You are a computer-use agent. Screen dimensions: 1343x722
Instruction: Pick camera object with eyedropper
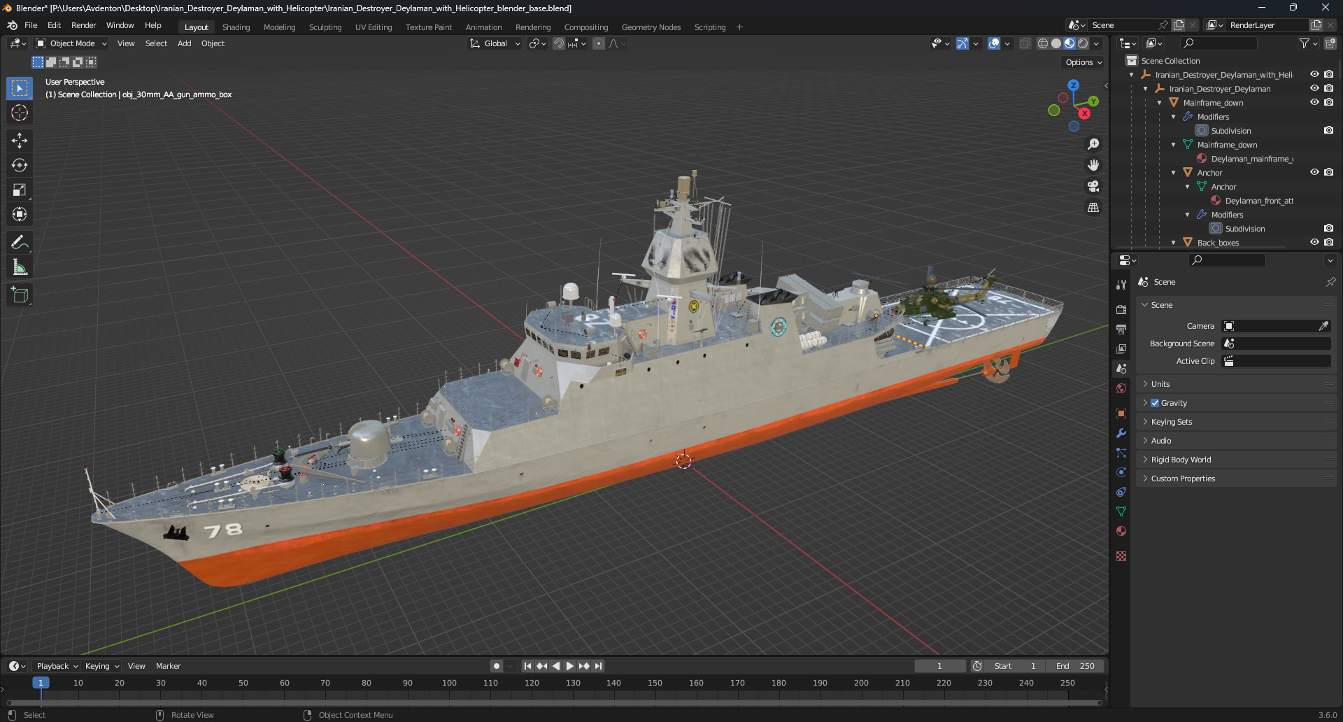[x=1323, y=326]
